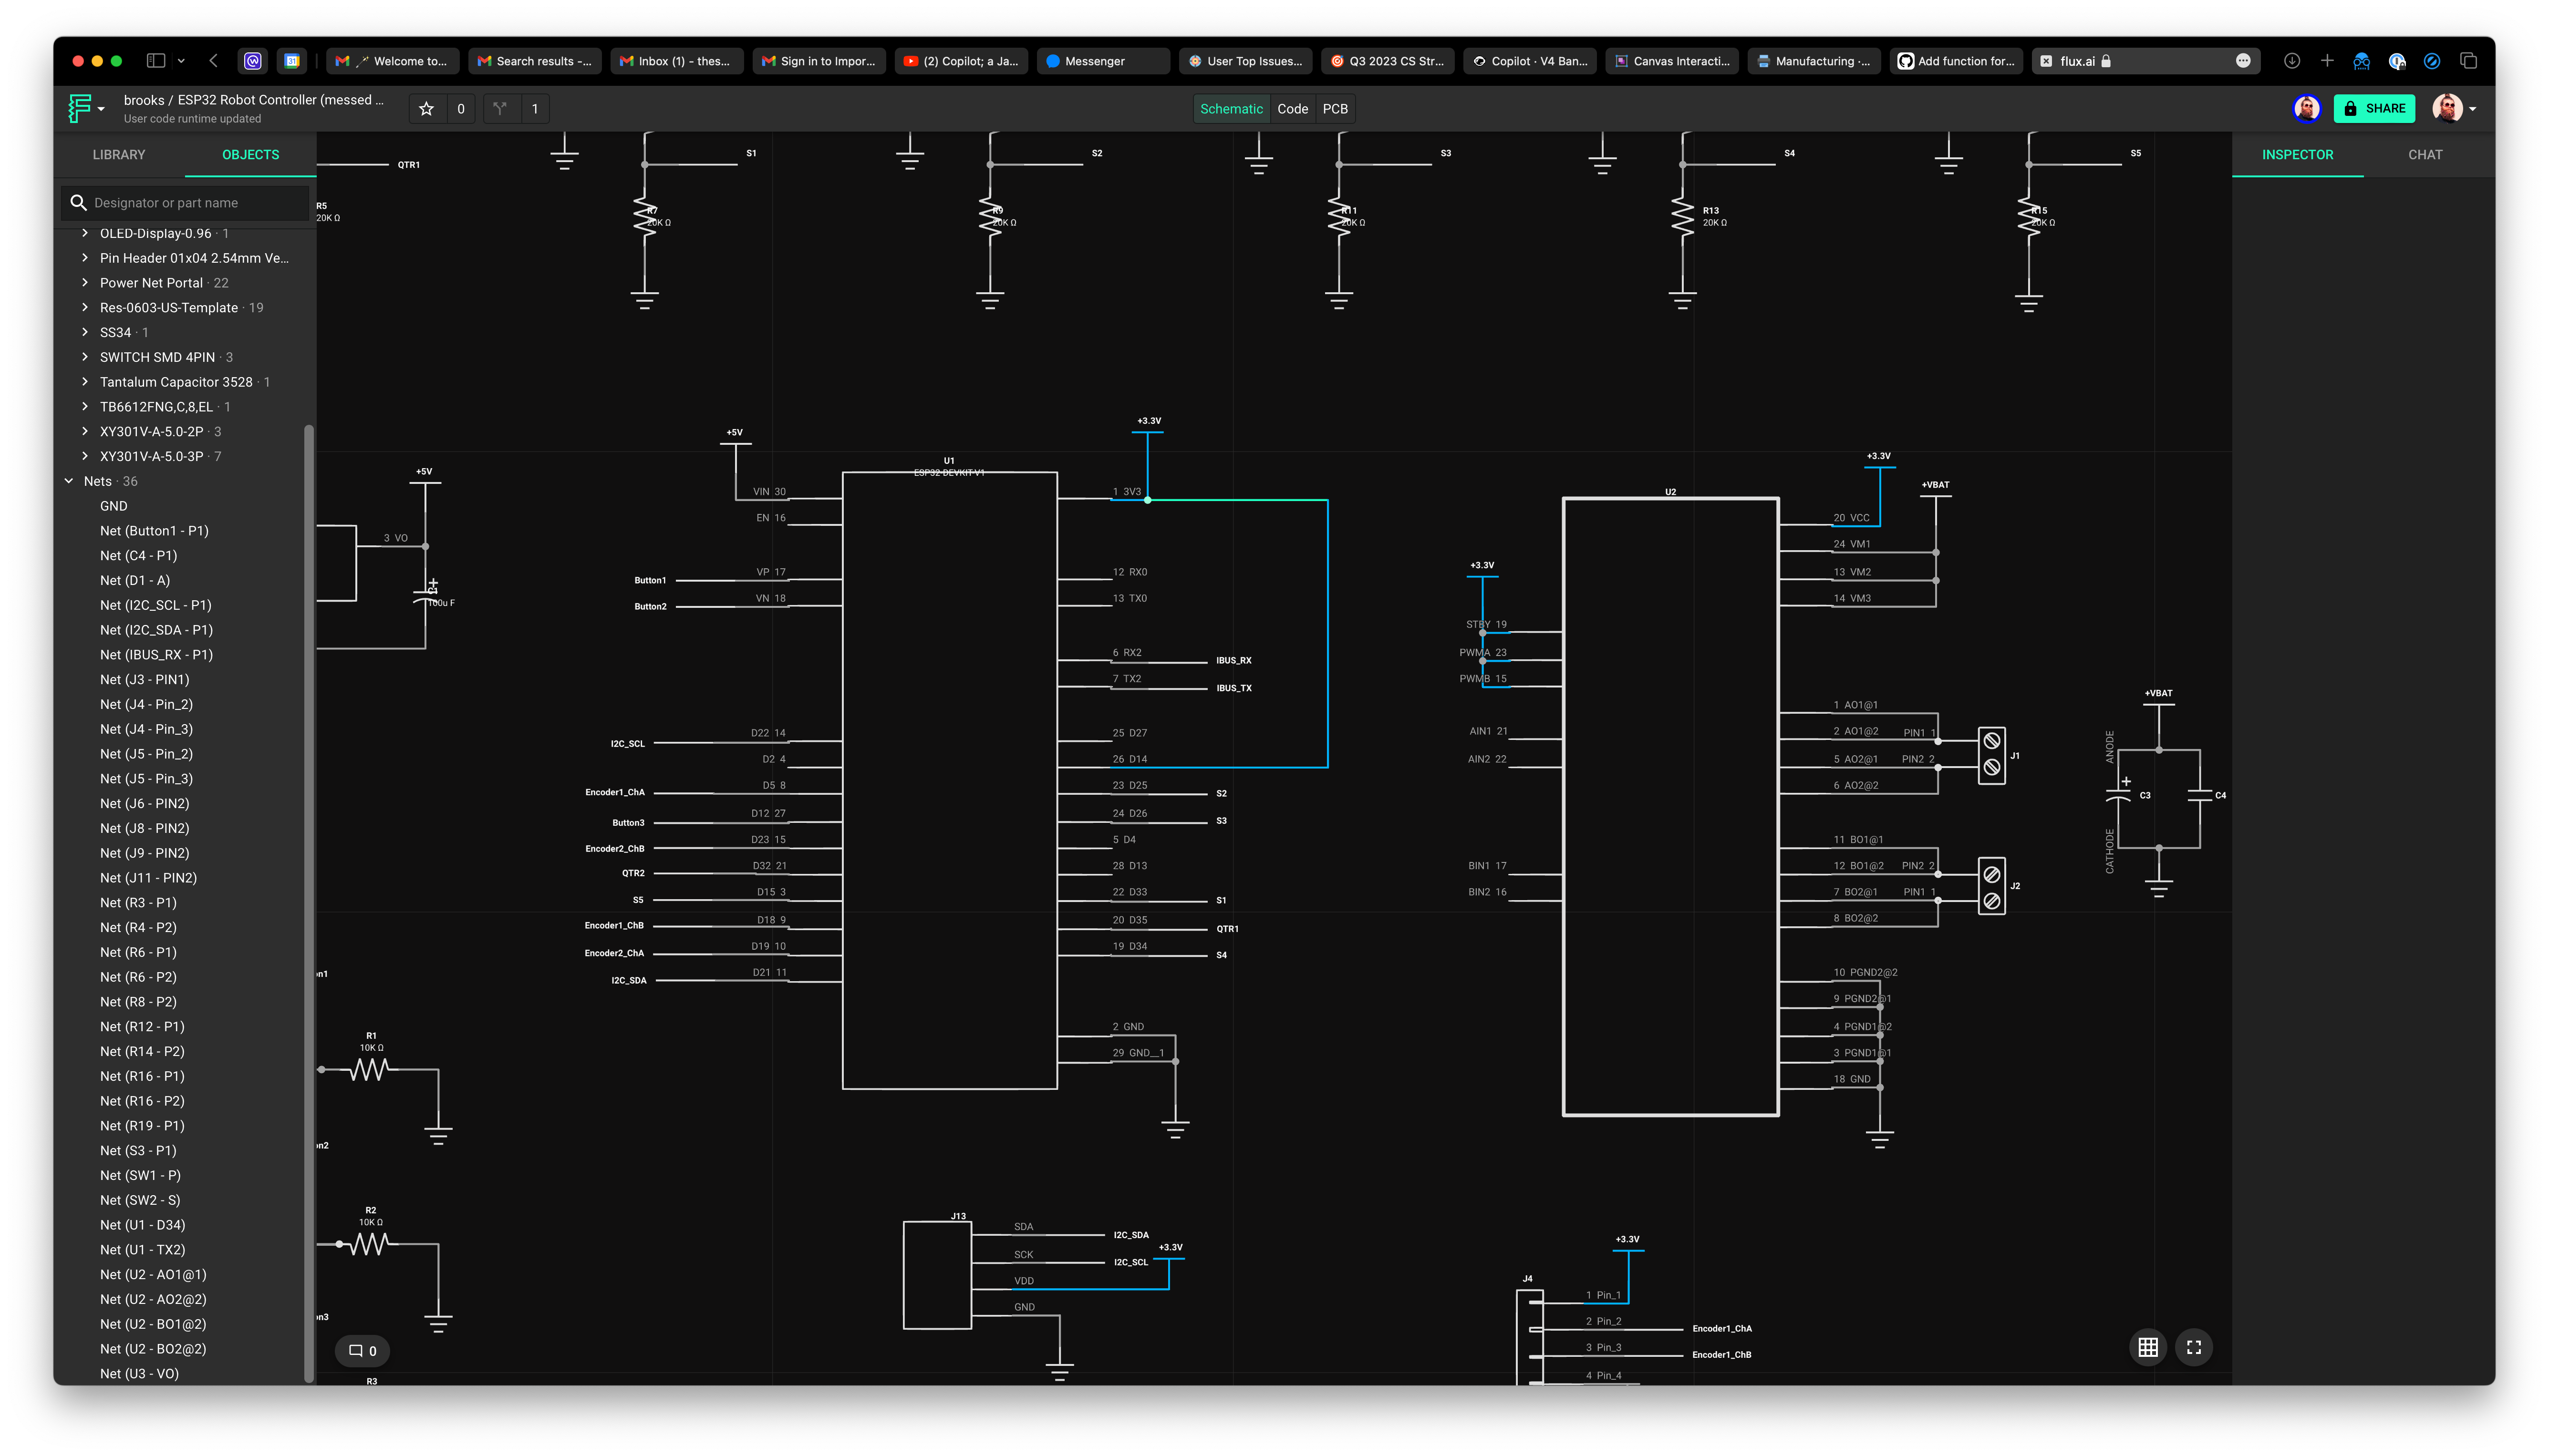Select the R2 resistor symbol
This screenshot has width=2549, height=1456.
coord(369,1244)
